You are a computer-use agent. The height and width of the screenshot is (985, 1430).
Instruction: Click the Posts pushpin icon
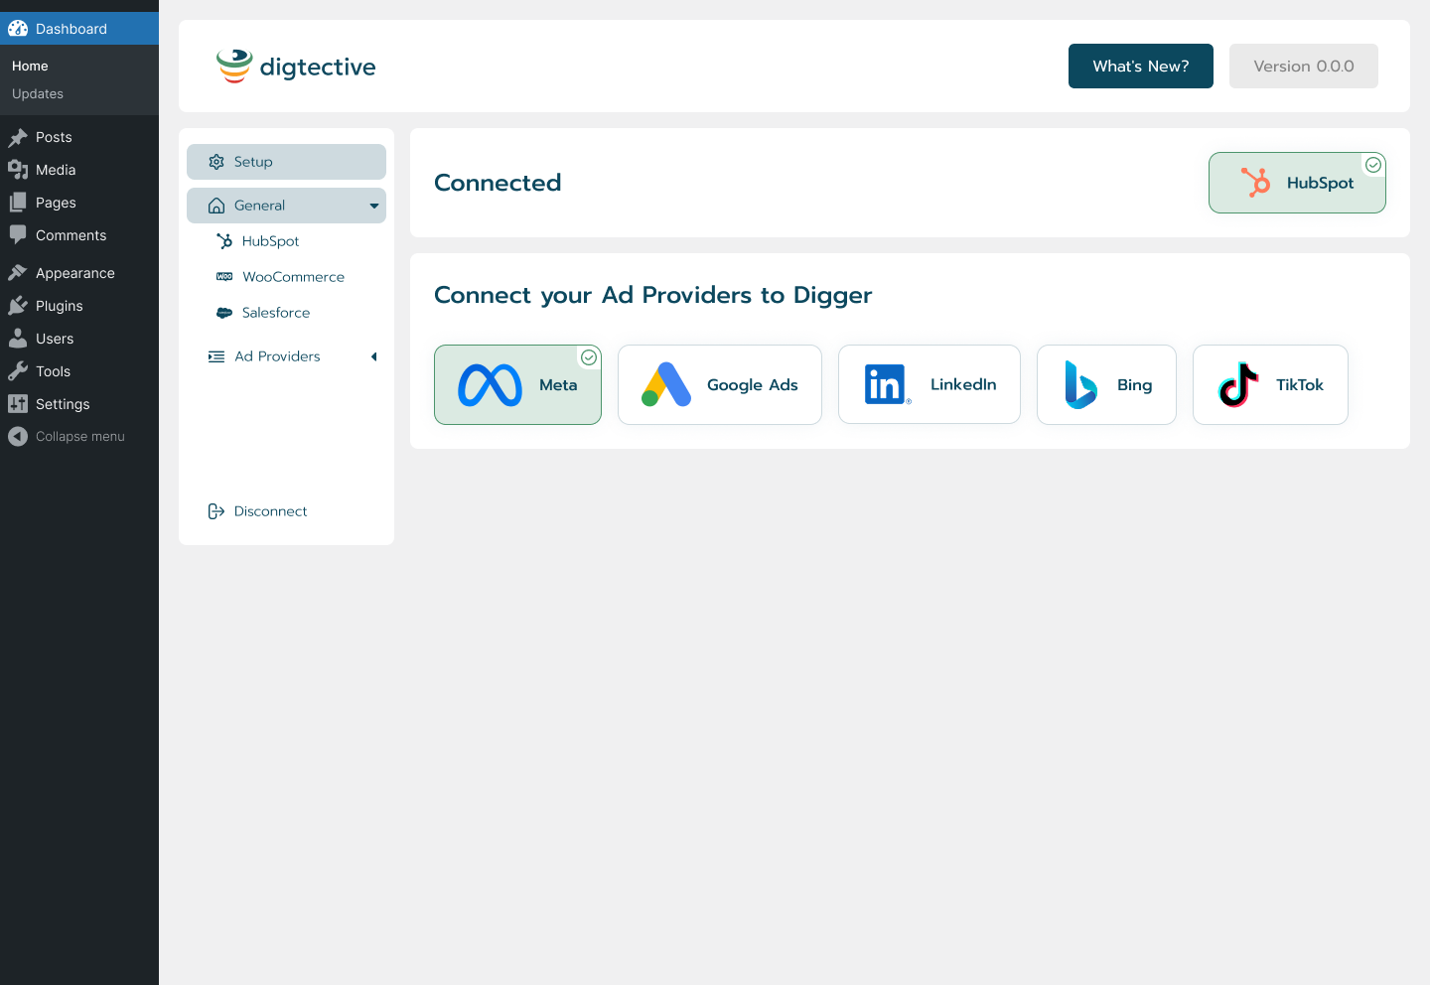point(18,137)
